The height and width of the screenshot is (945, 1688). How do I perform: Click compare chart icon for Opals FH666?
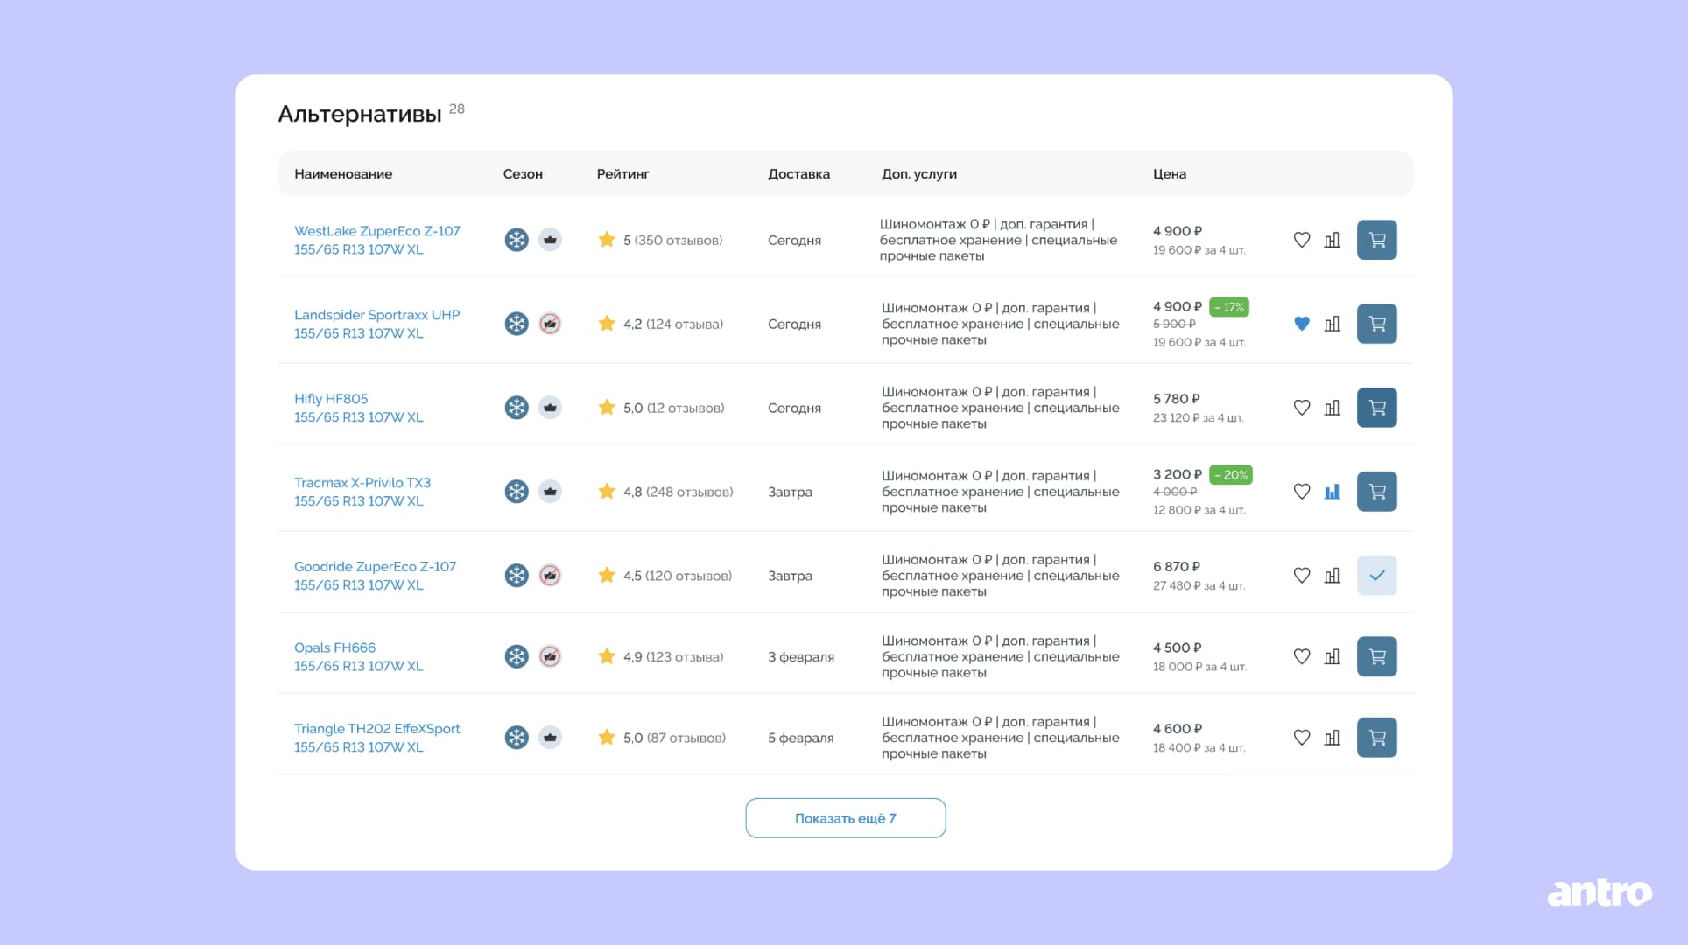tap(1332, 656)
